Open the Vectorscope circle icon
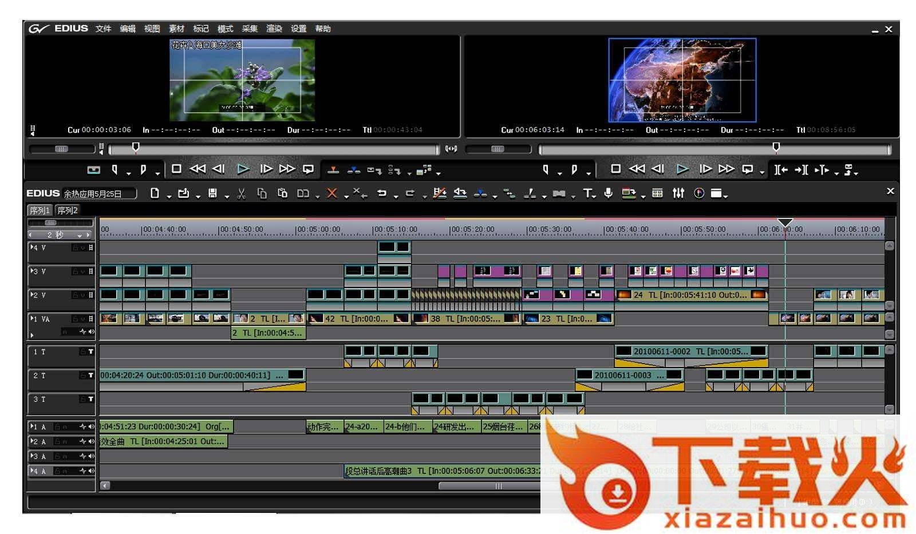 click(699, 193)
